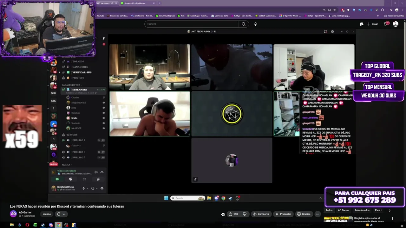Click the in-stream Windows taskbar search box
Image resolution: width=406 pixels, height=228 pixels.
[188, 198]
